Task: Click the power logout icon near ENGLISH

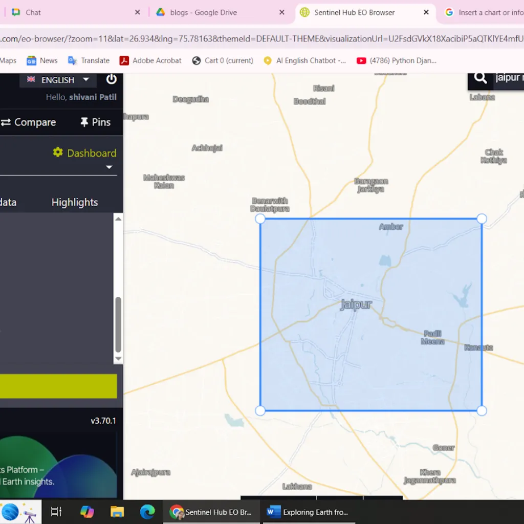Action: [x=112, y=79]
